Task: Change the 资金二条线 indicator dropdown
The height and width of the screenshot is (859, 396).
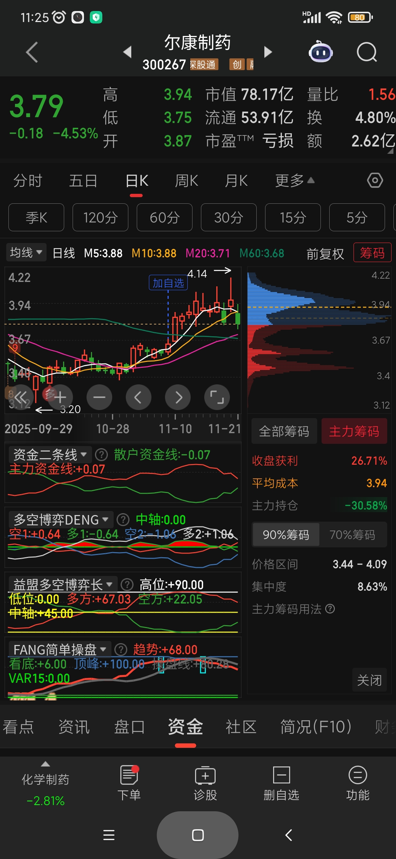Action: [50, 455]
